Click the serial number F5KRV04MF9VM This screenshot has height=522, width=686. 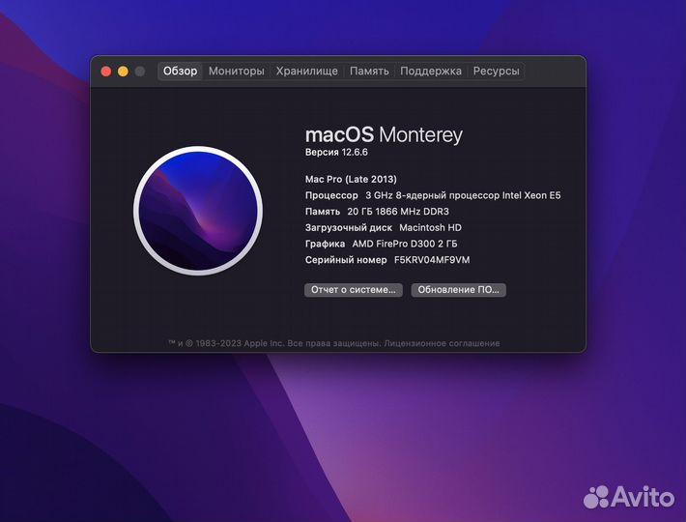click(x=432, y=260)
